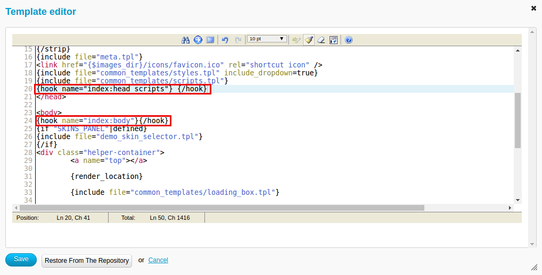This screenshot has height=275, width=542.
Task: Click the go to line arrow icon
Action: 198,40
